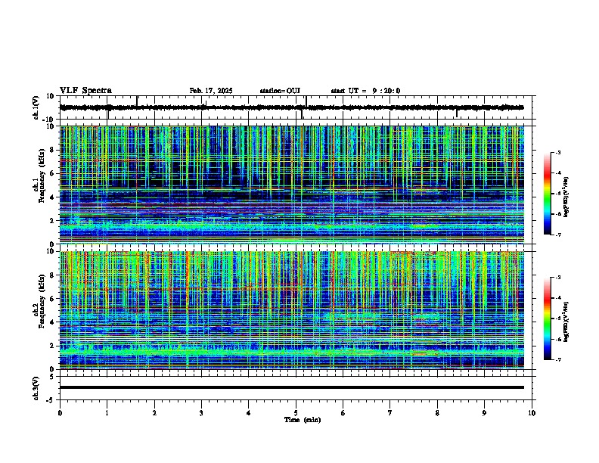Click the ch.1(V) waveform axis label
The image size is (599, 463).
click(x=36, y=107)
